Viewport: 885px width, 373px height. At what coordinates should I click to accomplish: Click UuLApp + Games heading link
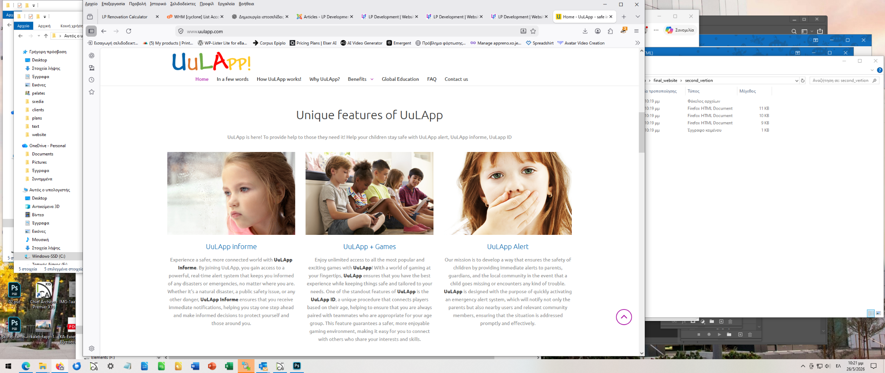[x=369, y=247]
